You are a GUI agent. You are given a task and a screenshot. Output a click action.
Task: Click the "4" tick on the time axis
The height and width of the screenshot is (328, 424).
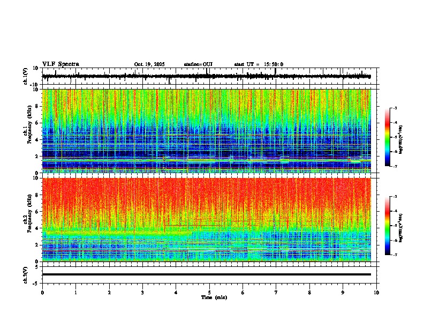tap(176, 293)
